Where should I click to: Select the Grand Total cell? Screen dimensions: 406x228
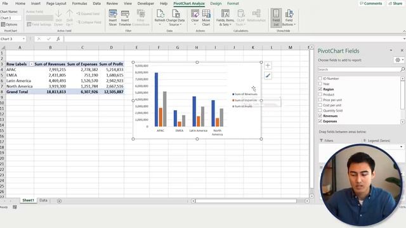[x=20, y=92]
